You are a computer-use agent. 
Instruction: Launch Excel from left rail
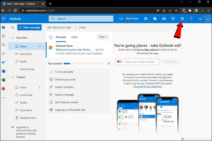3,80
